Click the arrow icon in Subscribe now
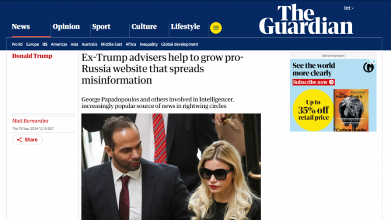Image resolution: width=391 pixels, height=220 pixels. [331, 82]
